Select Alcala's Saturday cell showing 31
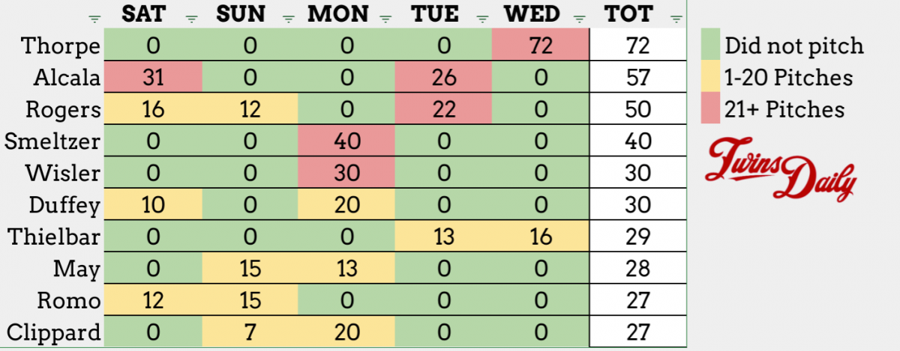The image size is (900, 351). [x=153, y=77]
